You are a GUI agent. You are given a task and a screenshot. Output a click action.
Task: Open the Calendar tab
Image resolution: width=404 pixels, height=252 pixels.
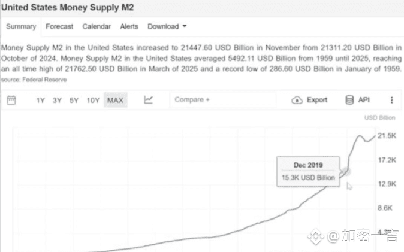97,26
